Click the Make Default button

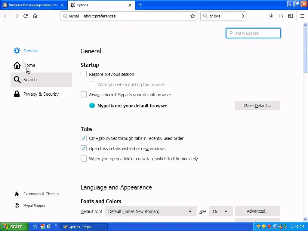tap(257, 106)
